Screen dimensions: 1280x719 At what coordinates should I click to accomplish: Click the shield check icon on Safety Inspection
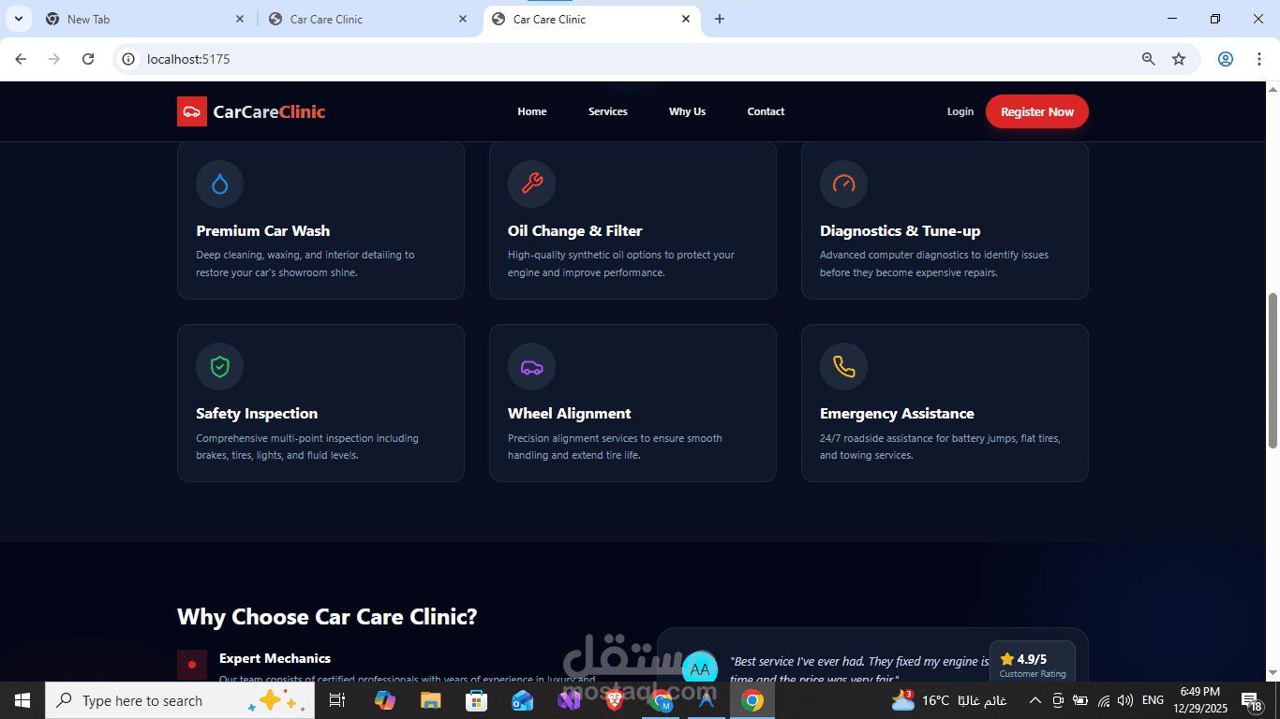coord(219,366)
